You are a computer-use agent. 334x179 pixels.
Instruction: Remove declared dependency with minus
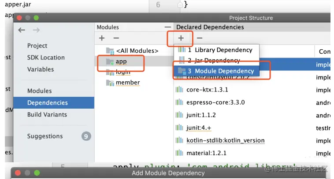point(199,38)
